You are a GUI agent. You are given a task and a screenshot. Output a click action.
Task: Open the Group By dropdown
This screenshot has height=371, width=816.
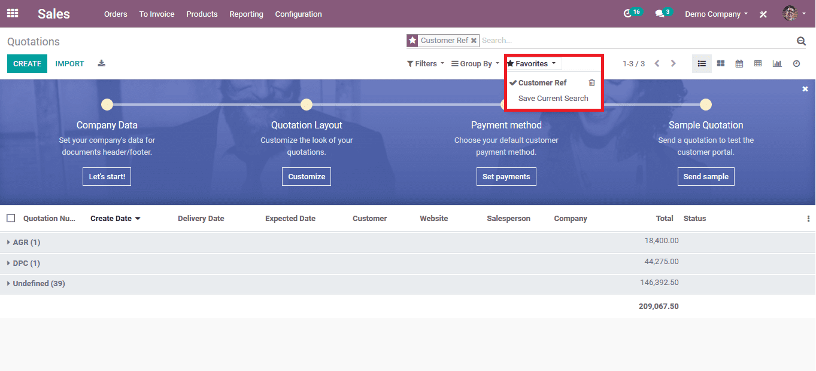point(475,64)
